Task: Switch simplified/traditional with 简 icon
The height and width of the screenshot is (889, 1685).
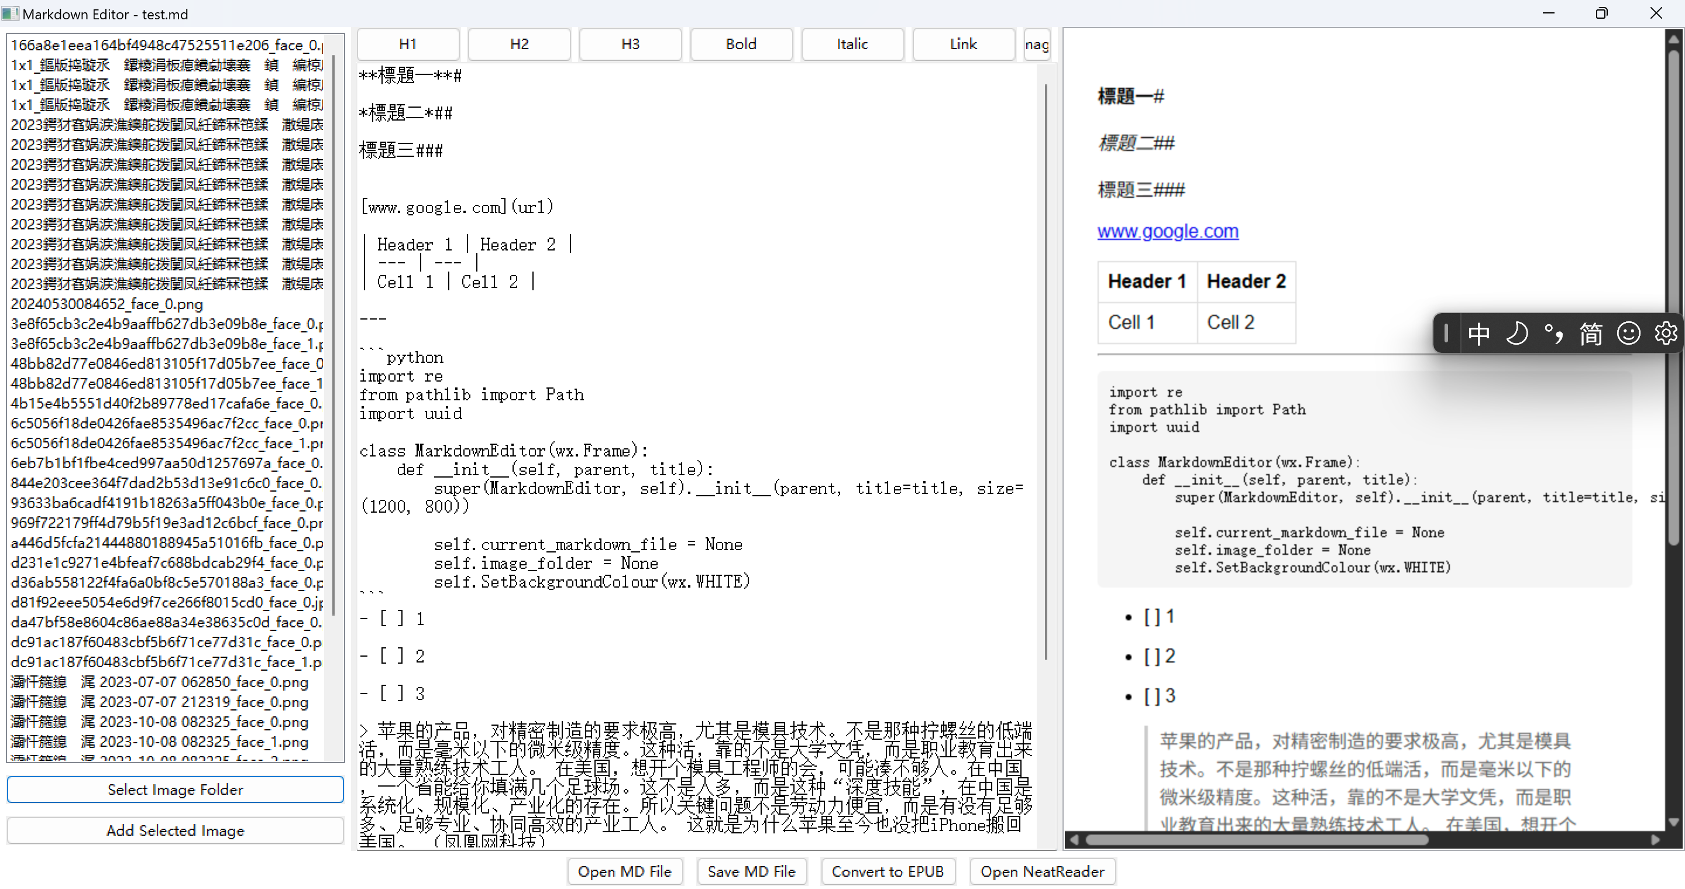Action: (x=1591, y=334)
